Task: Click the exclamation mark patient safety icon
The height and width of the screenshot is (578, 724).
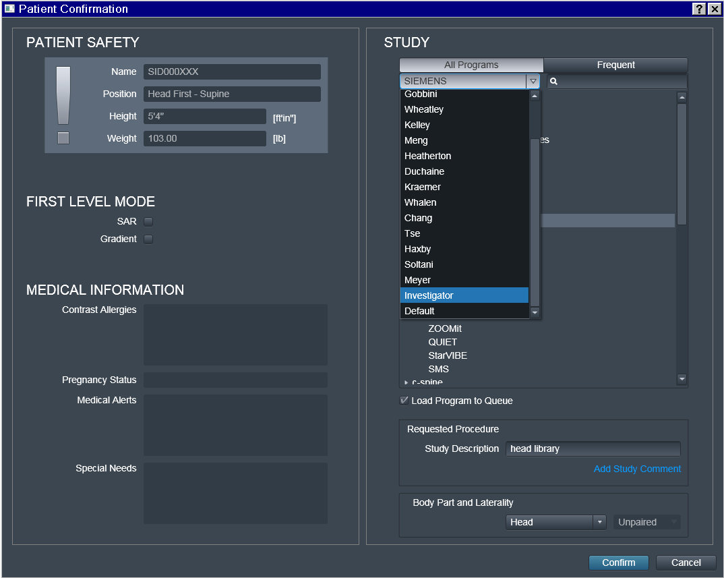Action: click(x=63, y=95)
